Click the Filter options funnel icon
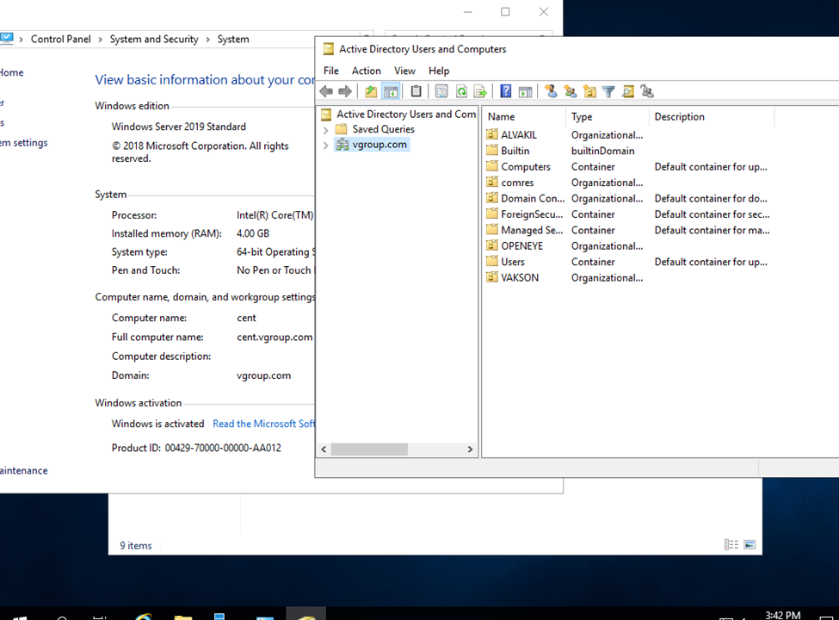The width and height of the screenshot is (839, 620). [608, 91]
